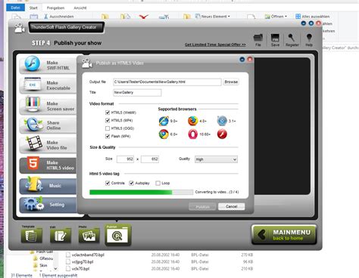The width and height of the screenshot is (359, 278).
Task: Switch to Freigeben tab in Explorer
Action: pos(55,8)
